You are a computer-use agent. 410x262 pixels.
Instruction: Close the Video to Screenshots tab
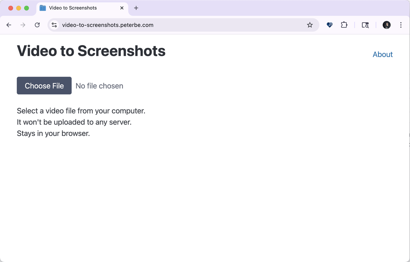[122, 8]
